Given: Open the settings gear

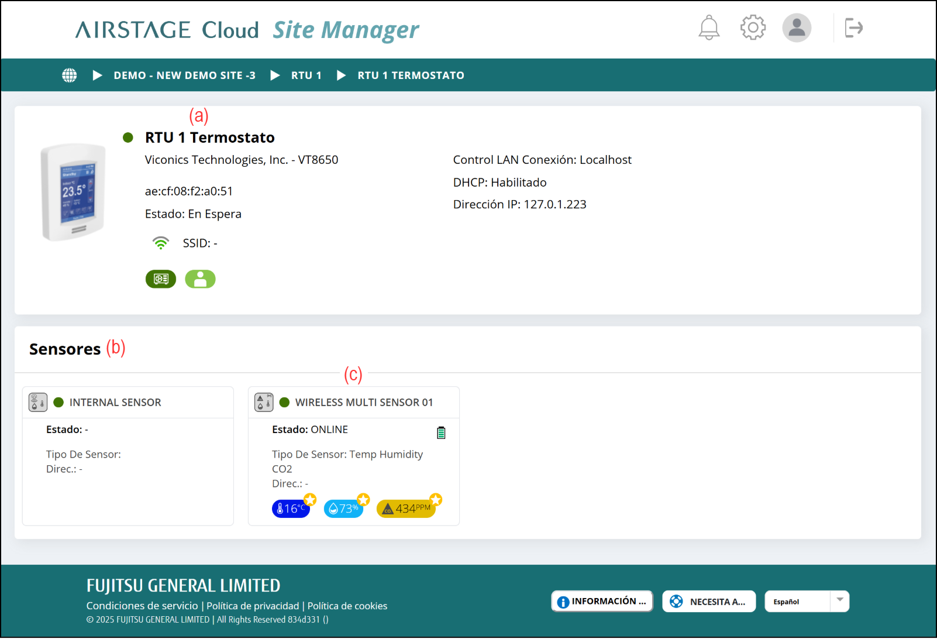Looking at the screenshot, I should [753, 28].
